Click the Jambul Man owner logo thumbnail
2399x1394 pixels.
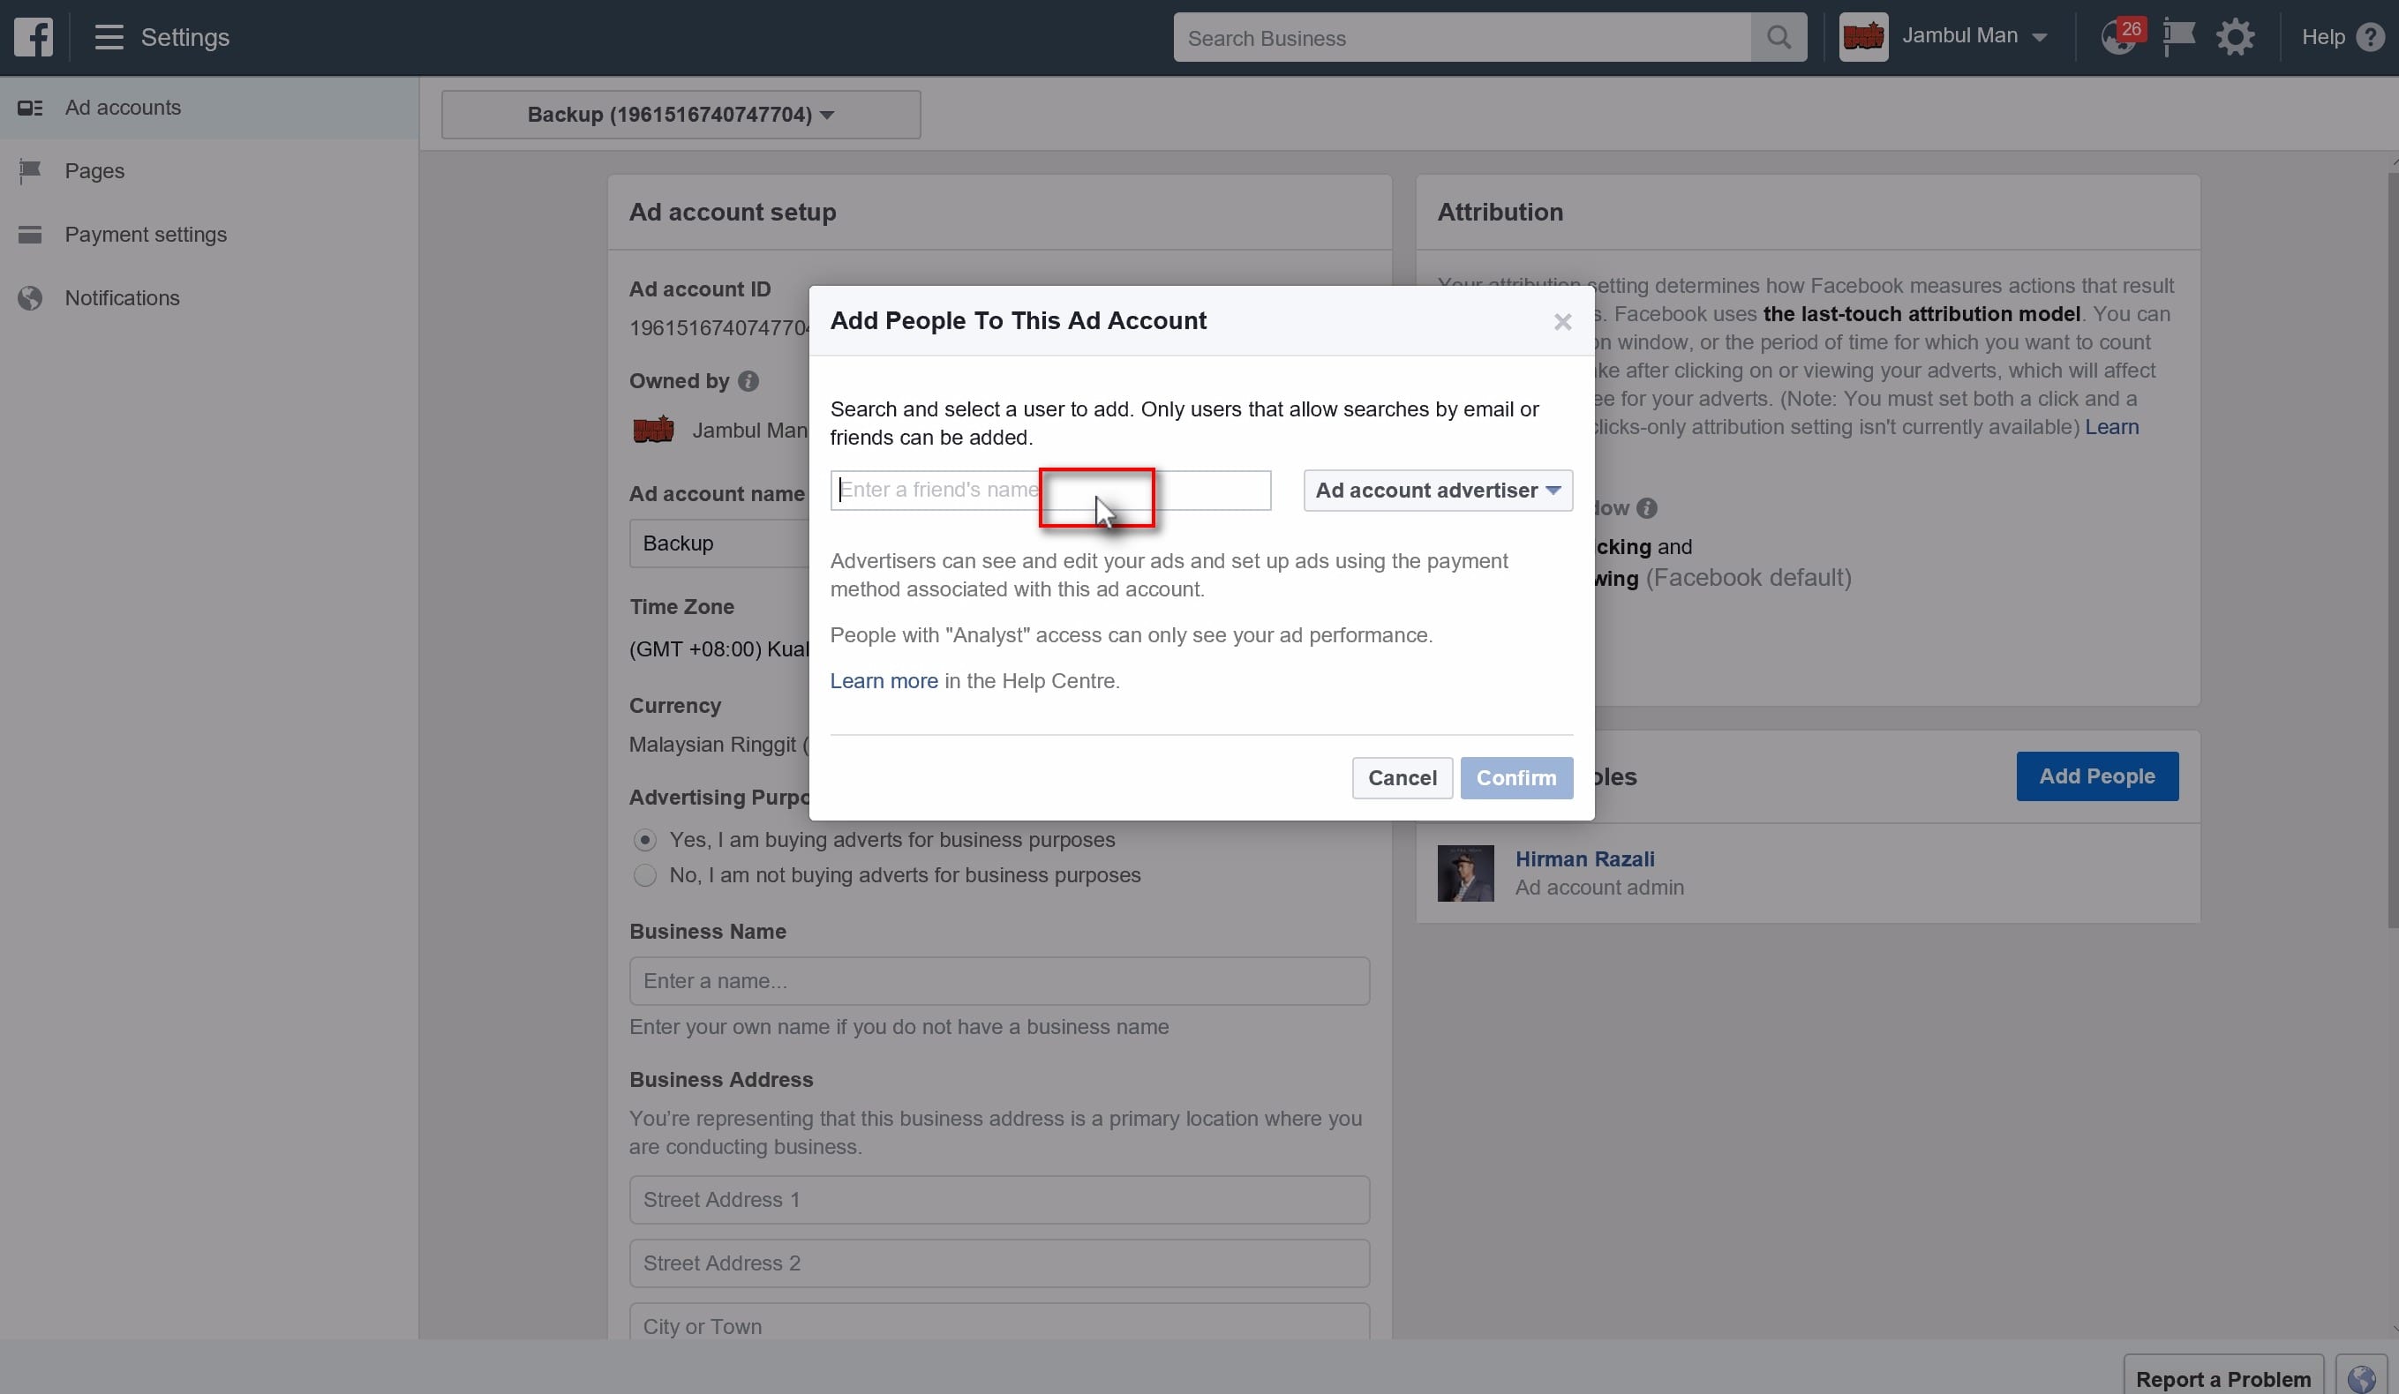653,430
